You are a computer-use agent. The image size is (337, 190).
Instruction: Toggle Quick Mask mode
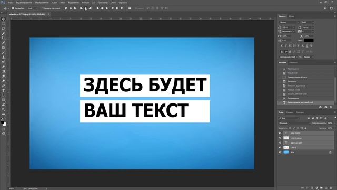coord(3,129)
